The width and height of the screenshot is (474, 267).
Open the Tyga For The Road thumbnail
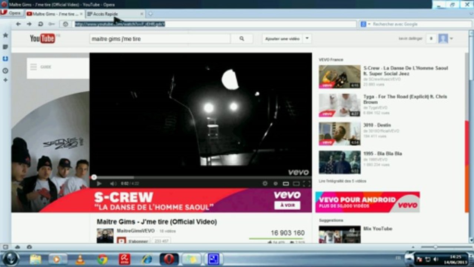[339, 105]
